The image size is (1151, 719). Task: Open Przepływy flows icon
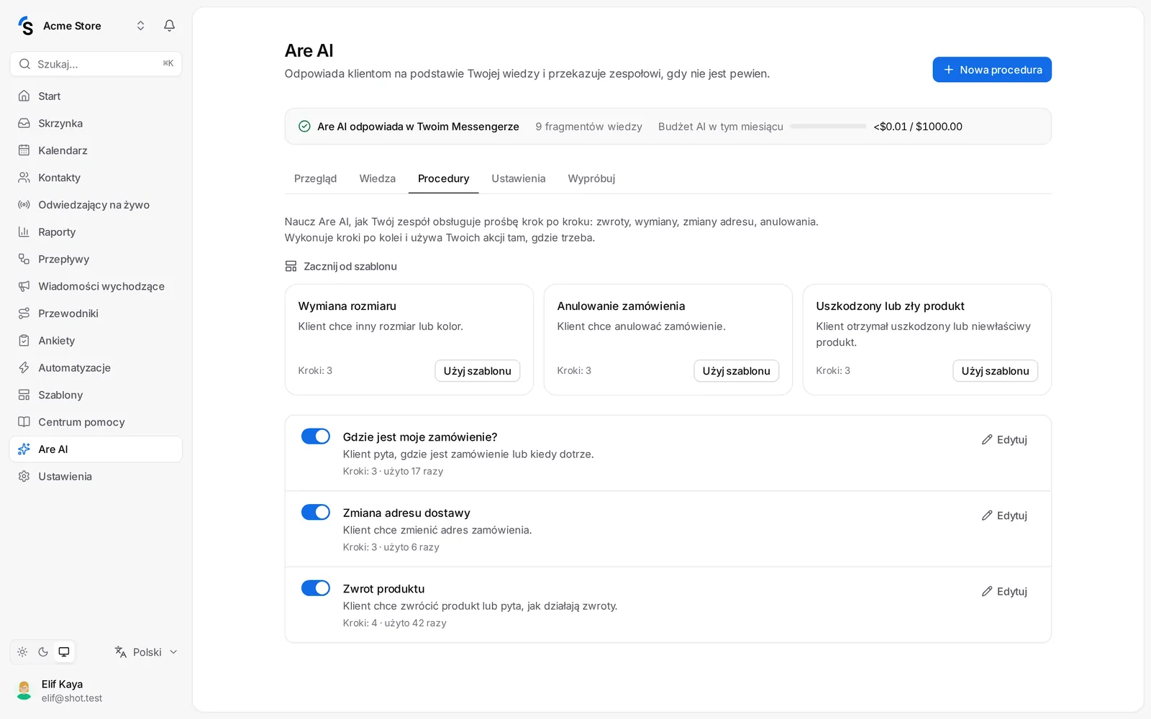click(24, 259)
